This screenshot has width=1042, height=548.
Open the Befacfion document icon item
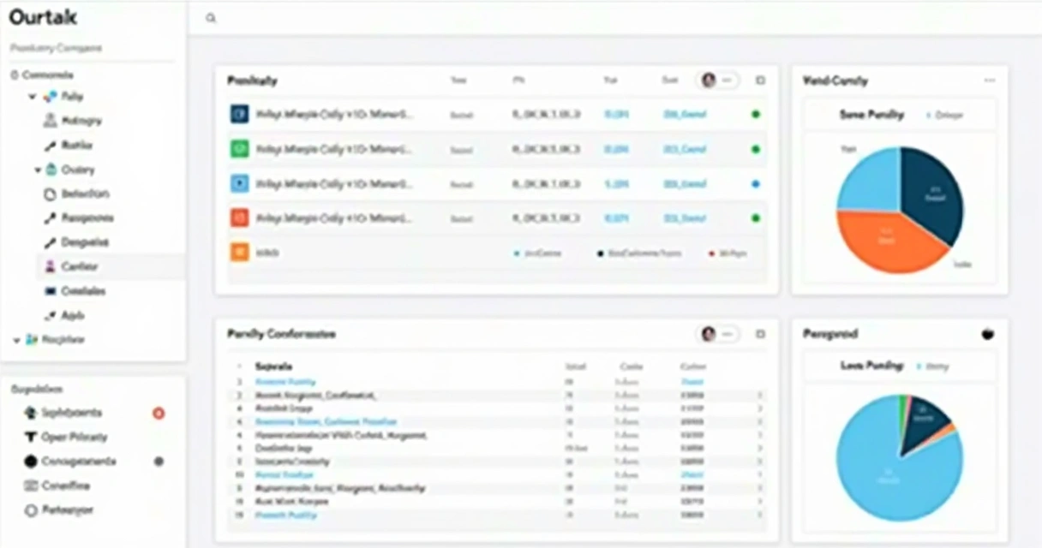75,194
